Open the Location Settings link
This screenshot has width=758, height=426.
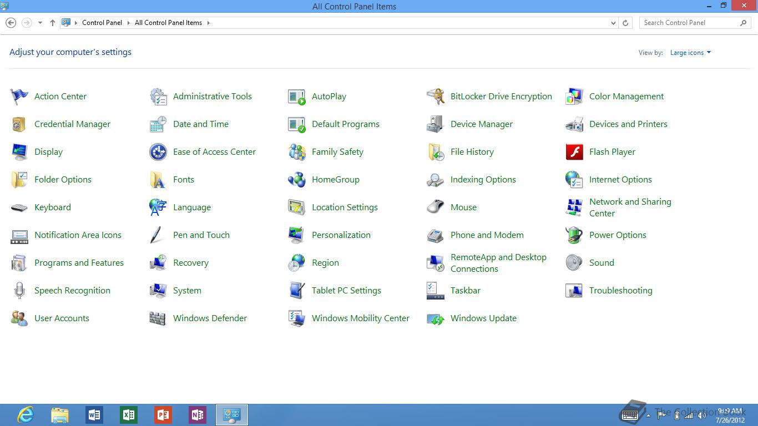[345, 207]
